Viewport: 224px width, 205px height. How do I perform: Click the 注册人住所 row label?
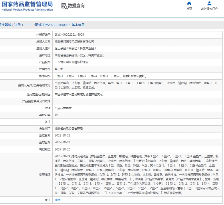[43, 48]
